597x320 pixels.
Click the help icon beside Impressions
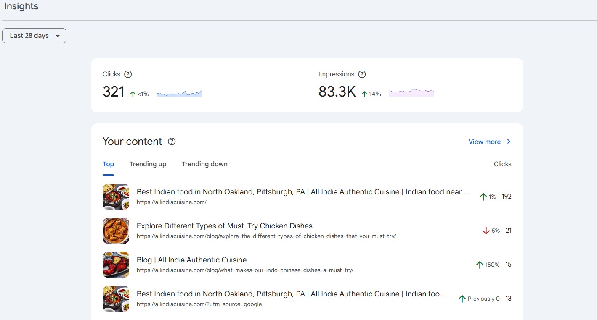point(362,74)
